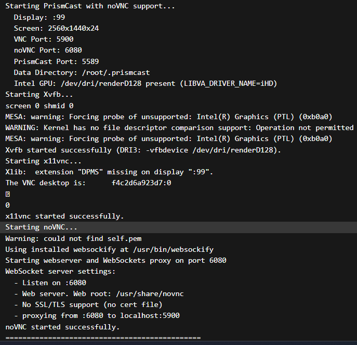Select the 'PrismCast Port: 5589' line
The width and height of the screenshot is (357, 345).
click(x=56, y=61)
